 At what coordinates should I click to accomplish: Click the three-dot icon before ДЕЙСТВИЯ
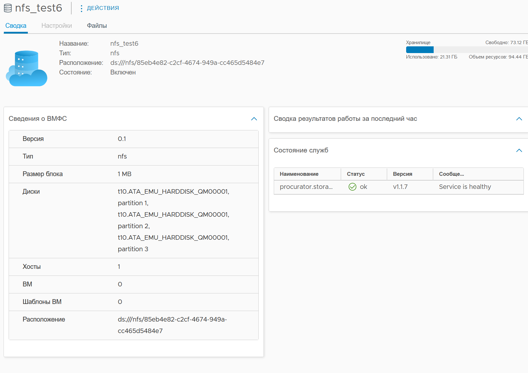pyautogui.click(x=82, y=8)
